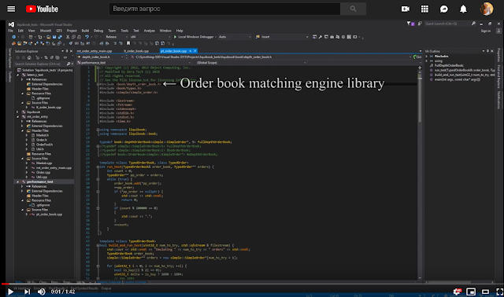Screen dimensions: 504x297
Task: Skip to the next video
Action: tap(28, 291)
